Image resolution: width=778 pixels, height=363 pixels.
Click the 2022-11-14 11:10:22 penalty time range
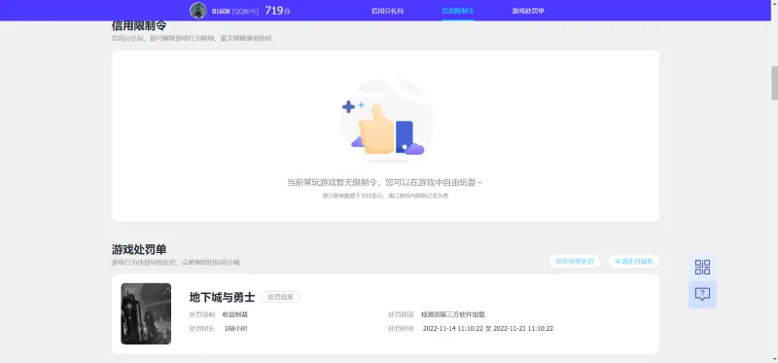point(488,329)
